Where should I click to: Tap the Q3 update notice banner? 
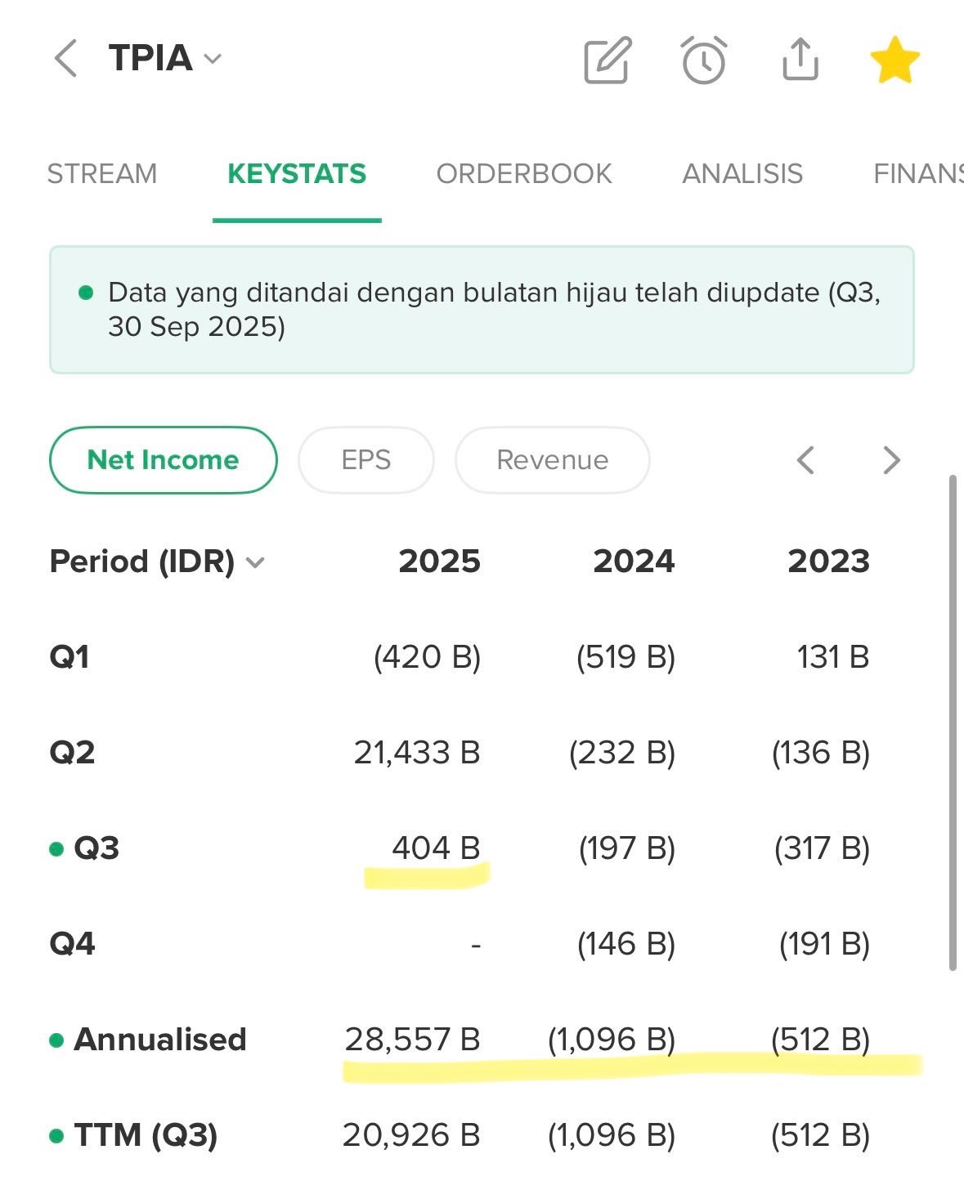pos(482,310)
